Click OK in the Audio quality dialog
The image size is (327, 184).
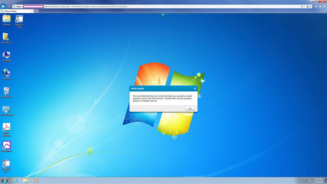pyautogui.click(x=190, y=109)
